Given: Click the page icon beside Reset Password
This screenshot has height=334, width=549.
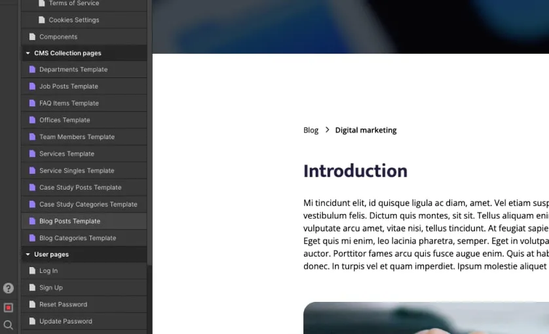Looking at the screenshot, I should (32, 304).
